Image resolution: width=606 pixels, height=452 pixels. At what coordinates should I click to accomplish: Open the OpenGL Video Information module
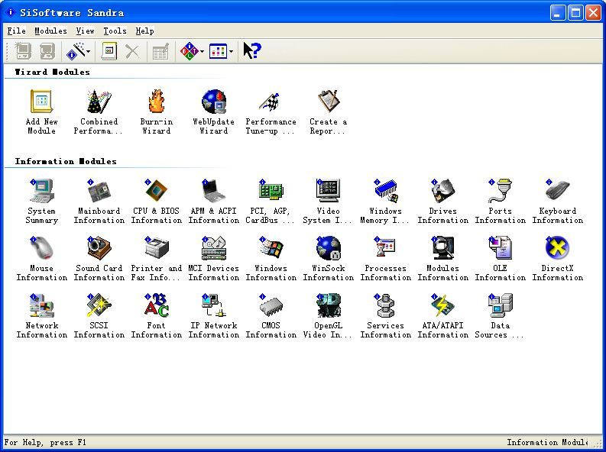point(328,305)
